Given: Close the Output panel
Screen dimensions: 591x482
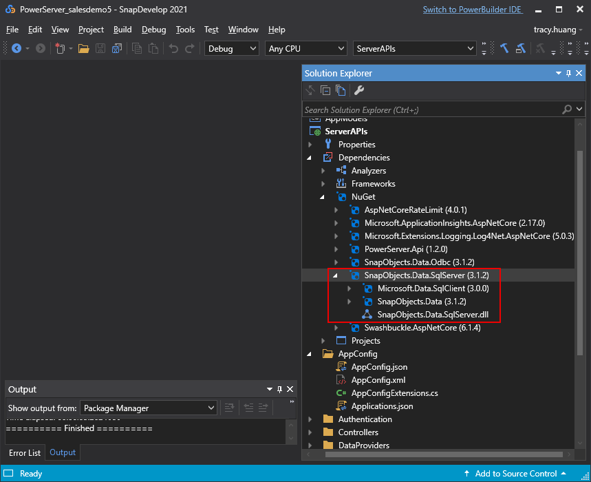Looking at the screenshot, I should point(290,389).
